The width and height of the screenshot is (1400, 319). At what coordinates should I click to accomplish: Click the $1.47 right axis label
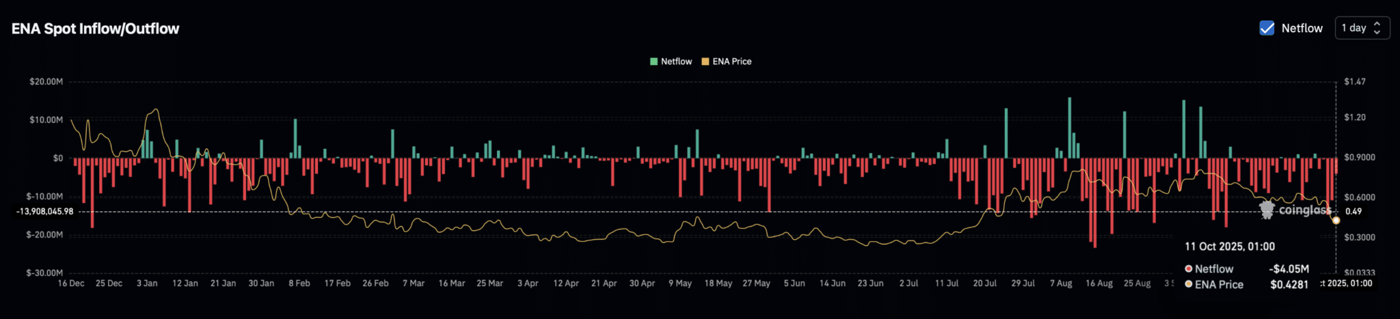[1354, 81]
